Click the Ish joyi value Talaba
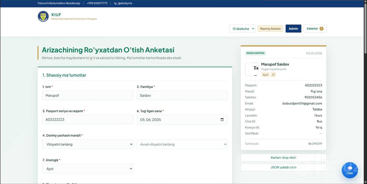The height and width of the screenshot is (184, 367). (317, 109)
